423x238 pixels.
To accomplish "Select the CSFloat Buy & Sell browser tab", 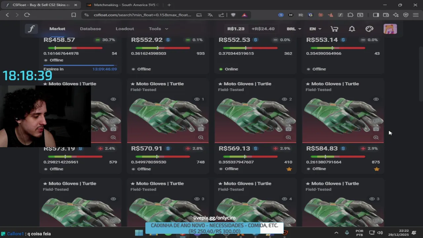I will (x=41, y=5).
